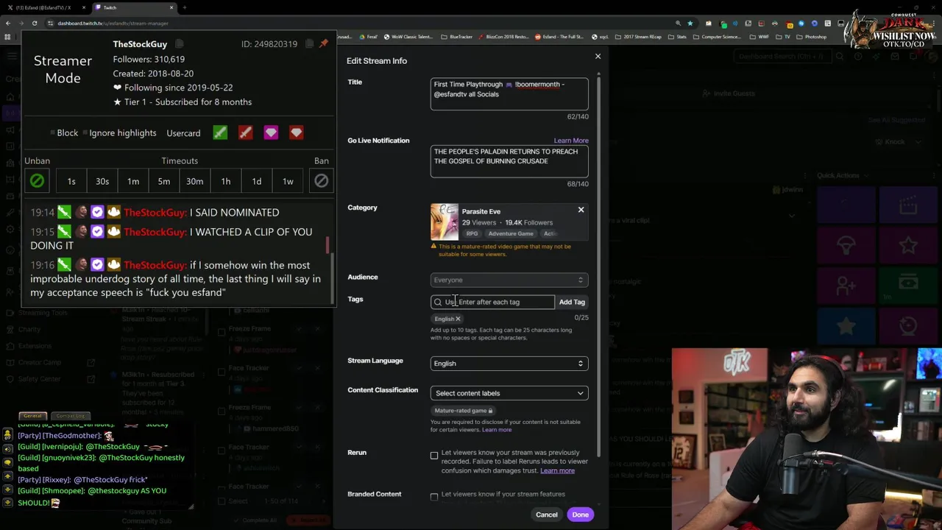Apply the 1h timeout
Image resolution: width=942 pixels, height=530 pixels.
(x=226, y=181)
